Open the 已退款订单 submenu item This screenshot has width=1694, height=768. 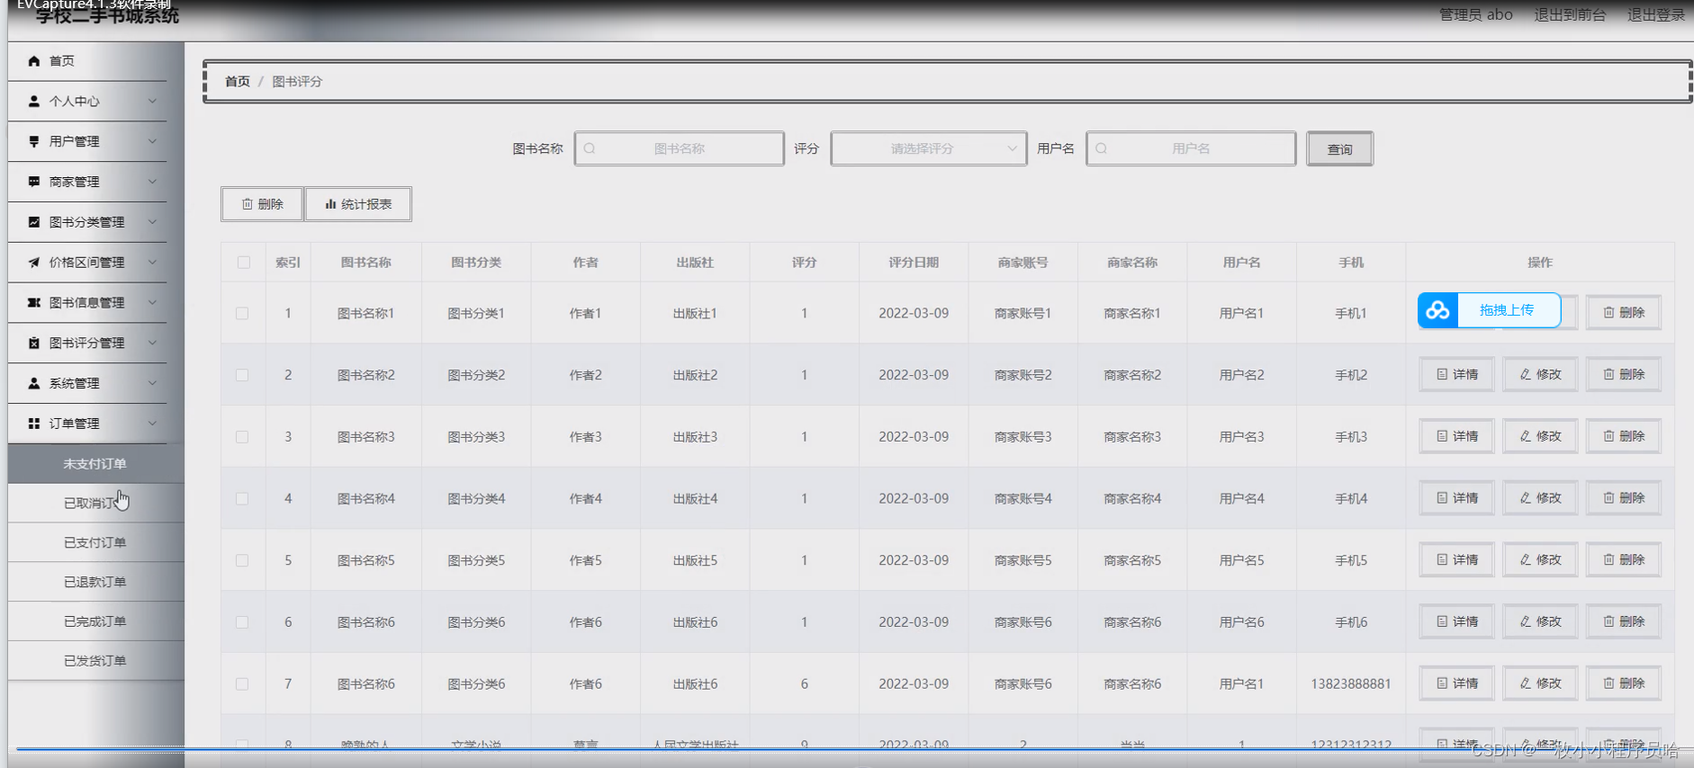click(x=95, y=582)
